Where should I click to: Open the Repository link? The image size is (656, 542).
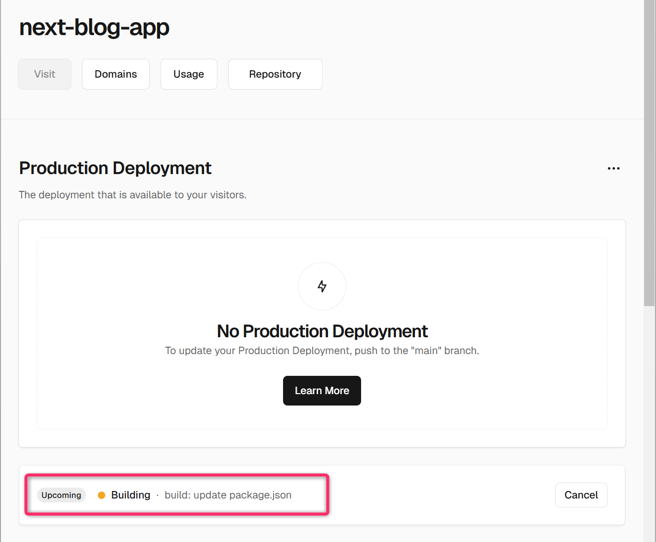coord(275,74)
